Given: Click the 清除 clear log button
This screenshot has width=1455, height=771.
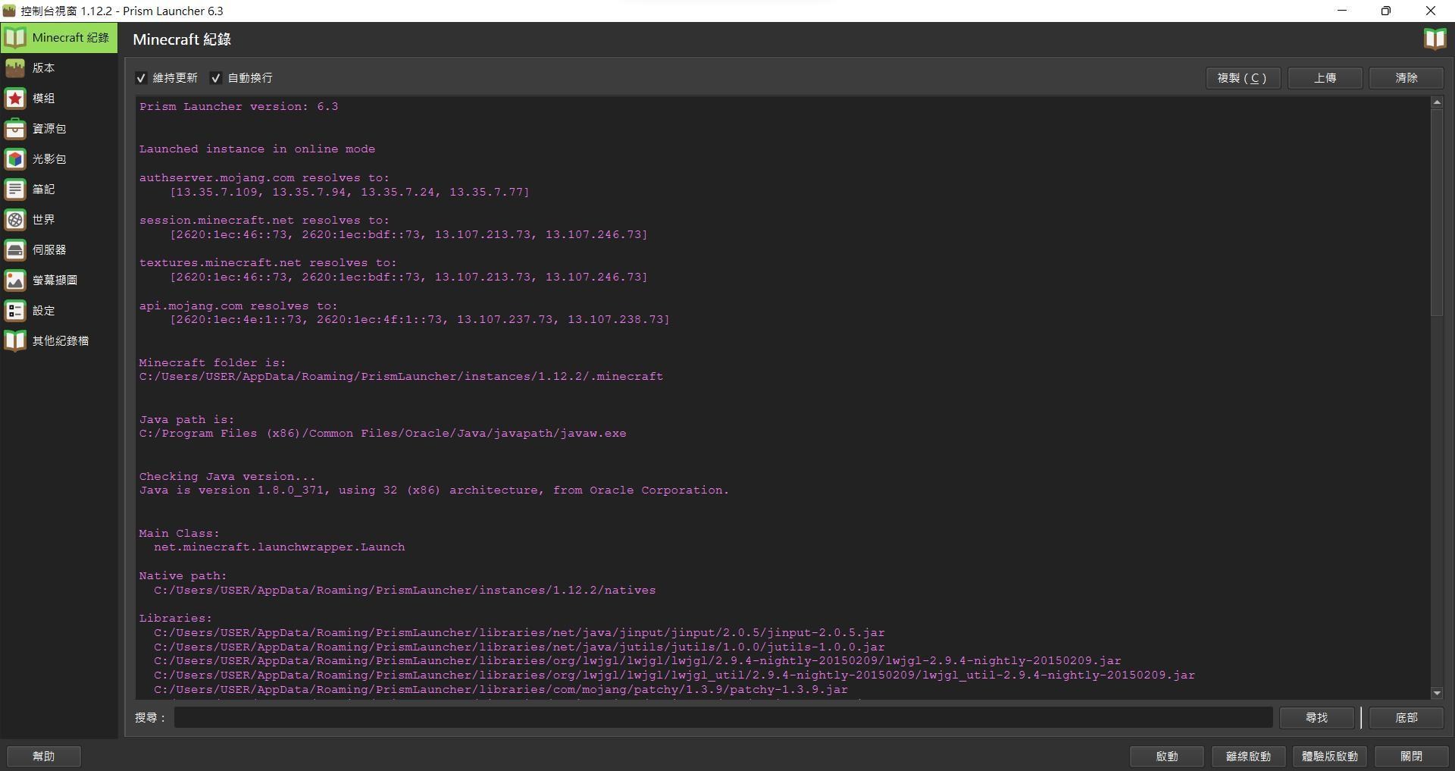Looking at the screenshot, I should pyautogui.click(x=1406, y=78).
